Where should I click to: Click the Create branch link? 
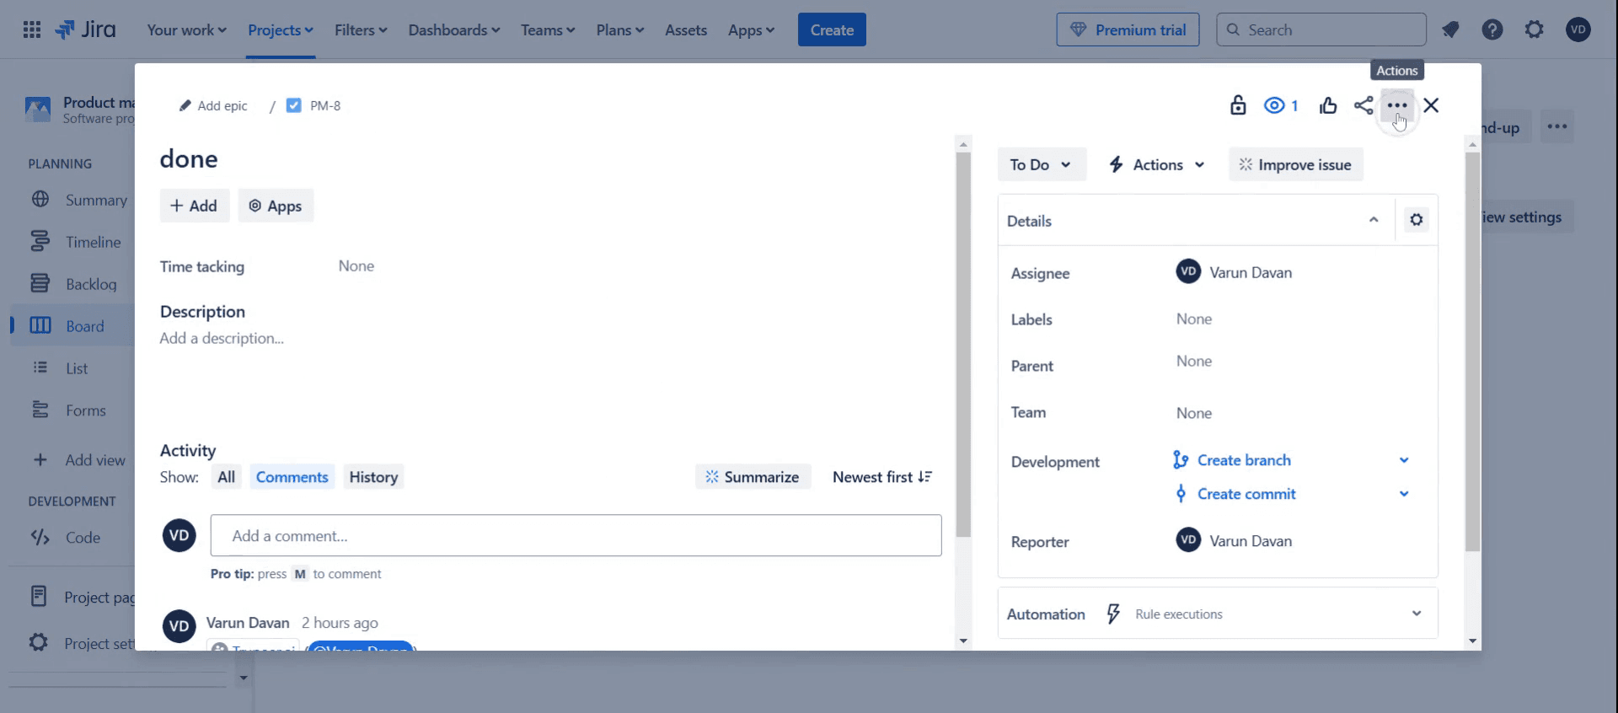tap(1244, 460)
